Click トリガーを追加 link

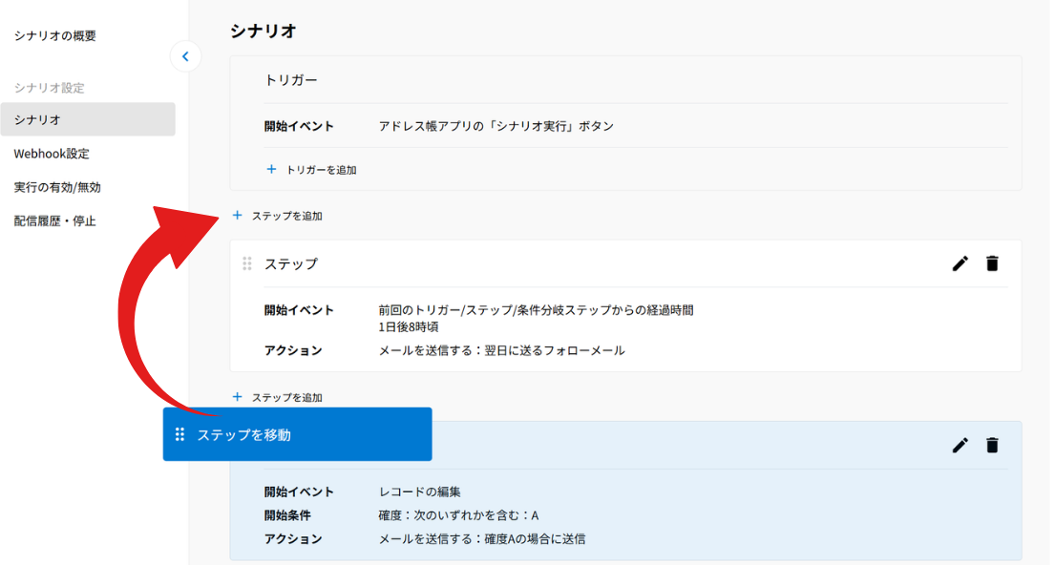pos(321,170)
